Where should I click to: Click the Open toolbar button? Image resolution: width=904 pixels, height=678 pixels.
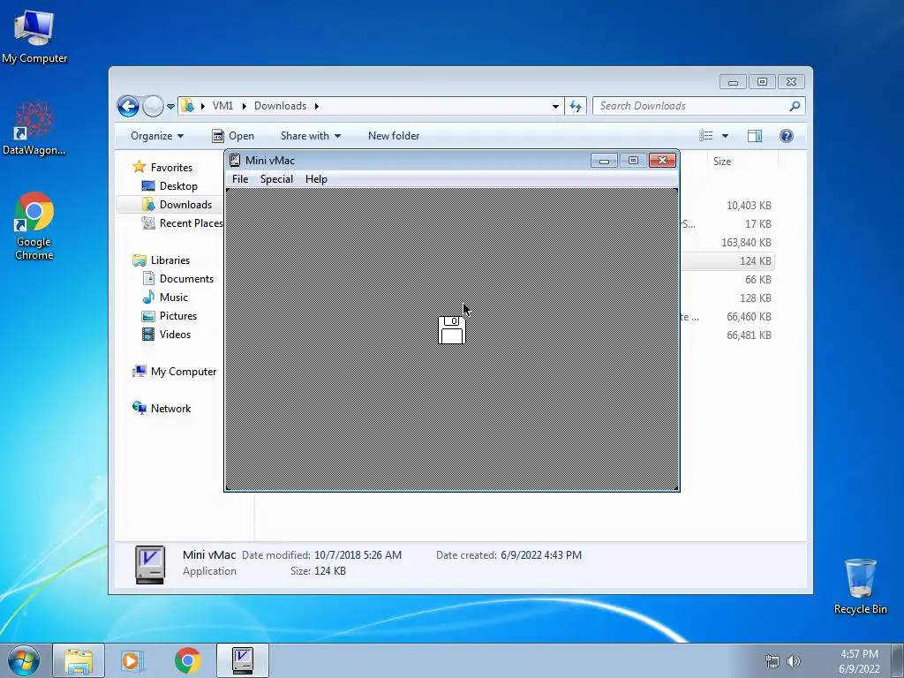click(x=233, y=136)
